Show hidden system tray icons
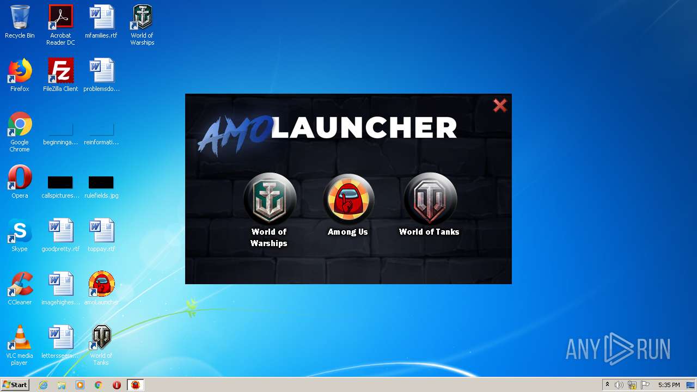The width and height of the screenshot is (697, 392). 607,385
